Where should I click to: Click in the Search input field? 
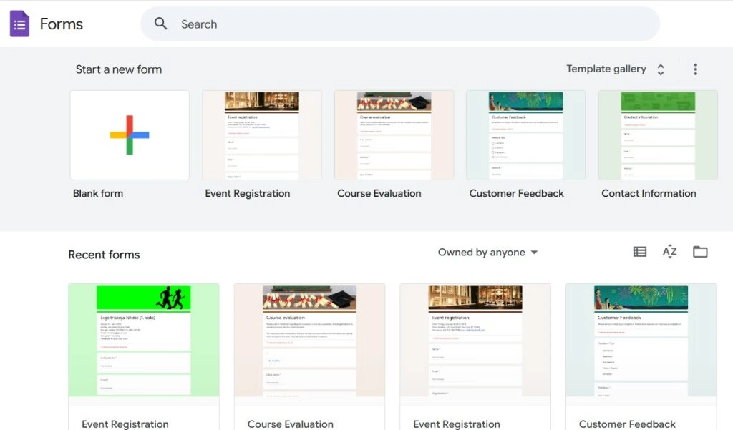click(x=401, y=24)
